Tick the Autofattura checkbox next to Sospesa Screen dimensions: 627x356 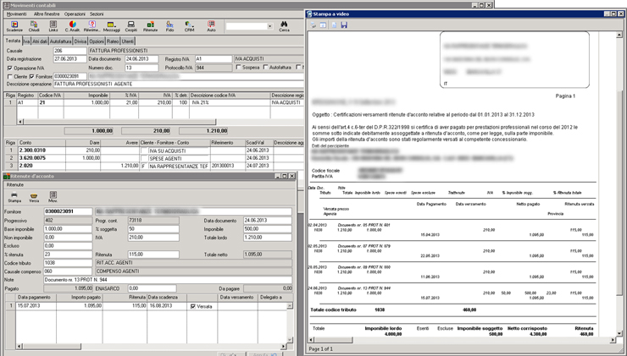[x=265, y=68]
